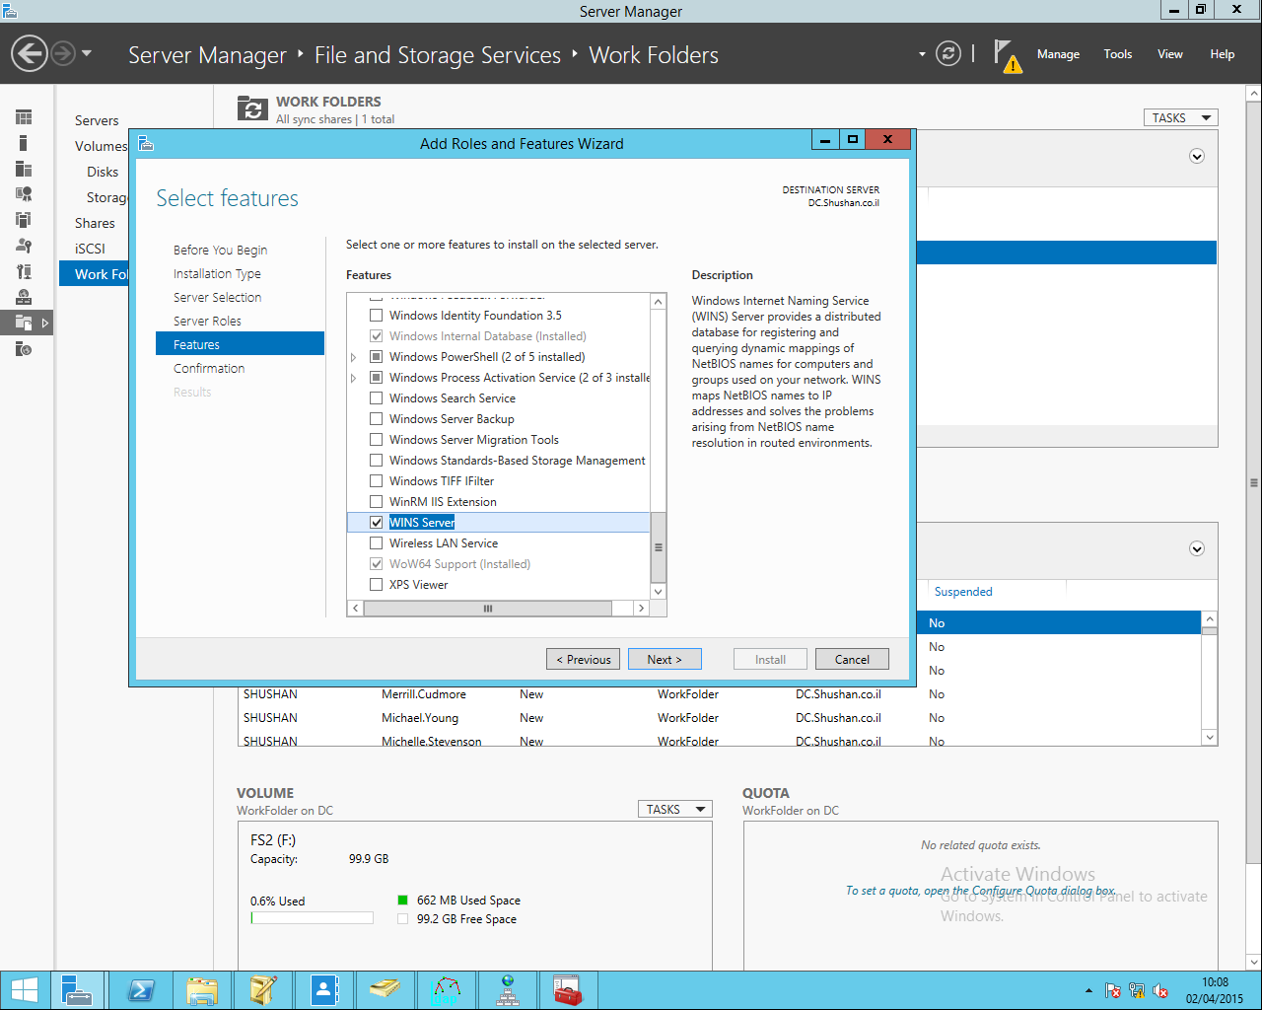1262x1010 pixels.
Task: Open the Work Folders TASKS dropdown
Action: coord(1181,117)
